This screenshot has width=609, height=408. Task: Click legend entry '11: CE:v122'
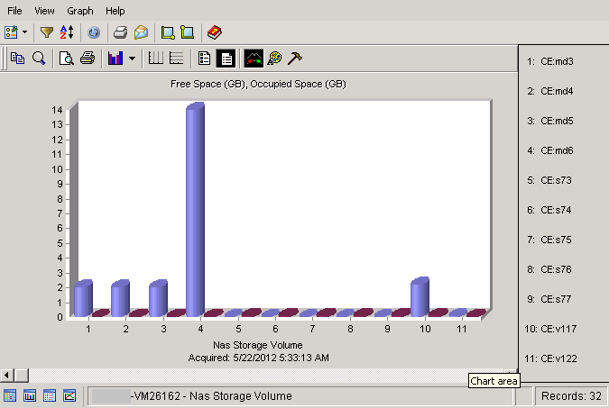[x=550, y=358]
